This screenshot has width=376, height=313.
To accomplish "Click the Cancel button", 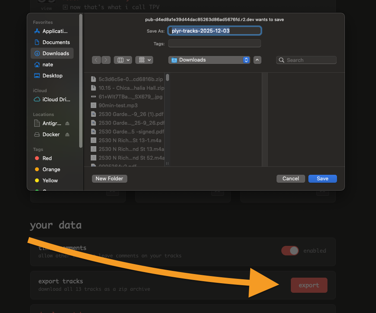I will (290, 179).
